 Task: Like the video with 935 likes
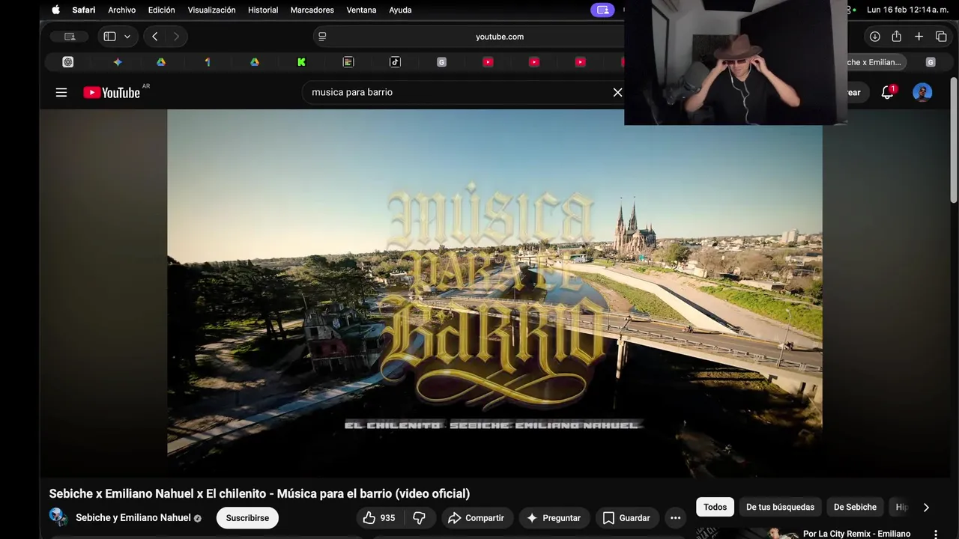click(380, 517)
